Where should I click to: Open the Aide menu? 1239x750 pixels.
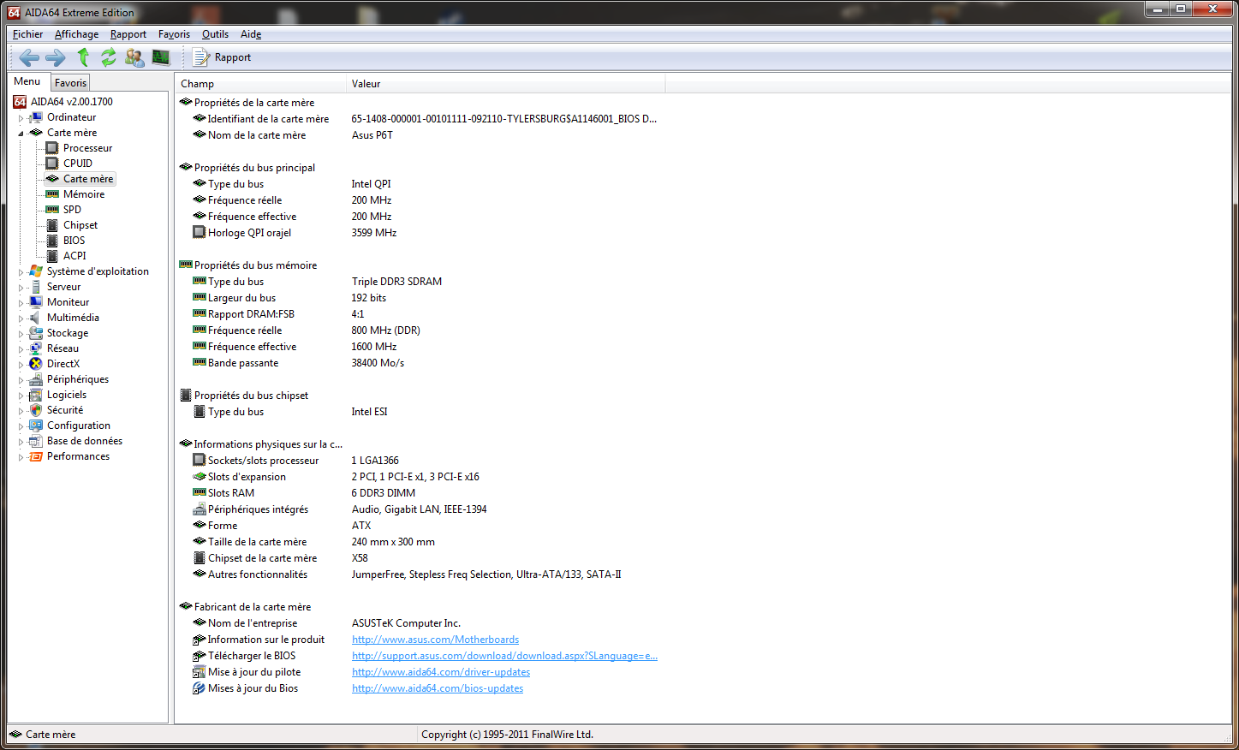click(251, 34)
